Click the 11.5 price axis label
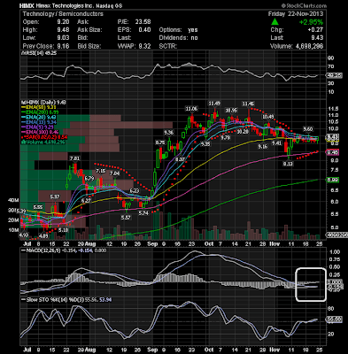 (334, 108)
